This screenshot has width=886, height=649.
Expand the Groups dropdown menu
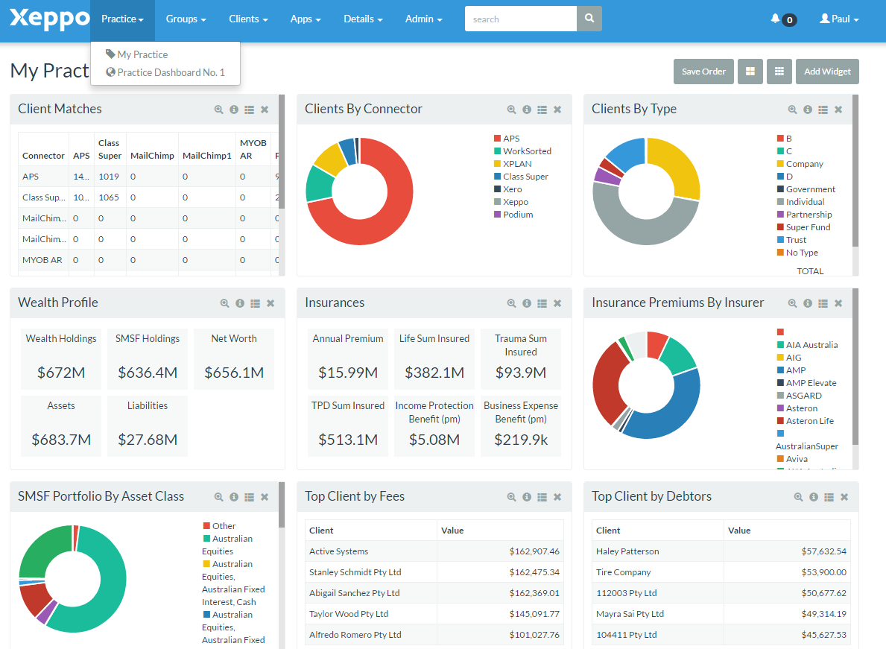pos(186,19)
